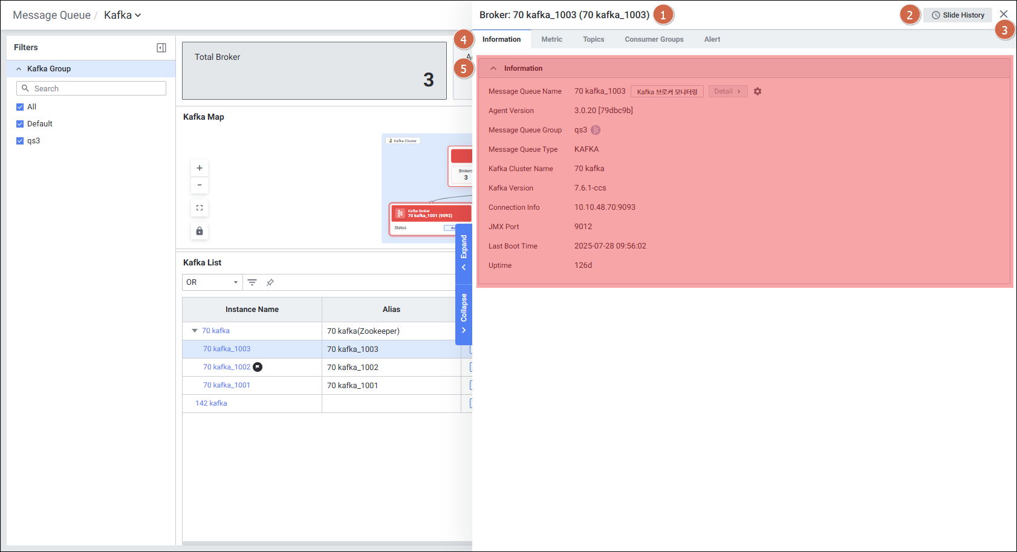Viewport: 1017px width, 552px height.
Task: Switch to the Metric tab
Action: click(551, 39)
